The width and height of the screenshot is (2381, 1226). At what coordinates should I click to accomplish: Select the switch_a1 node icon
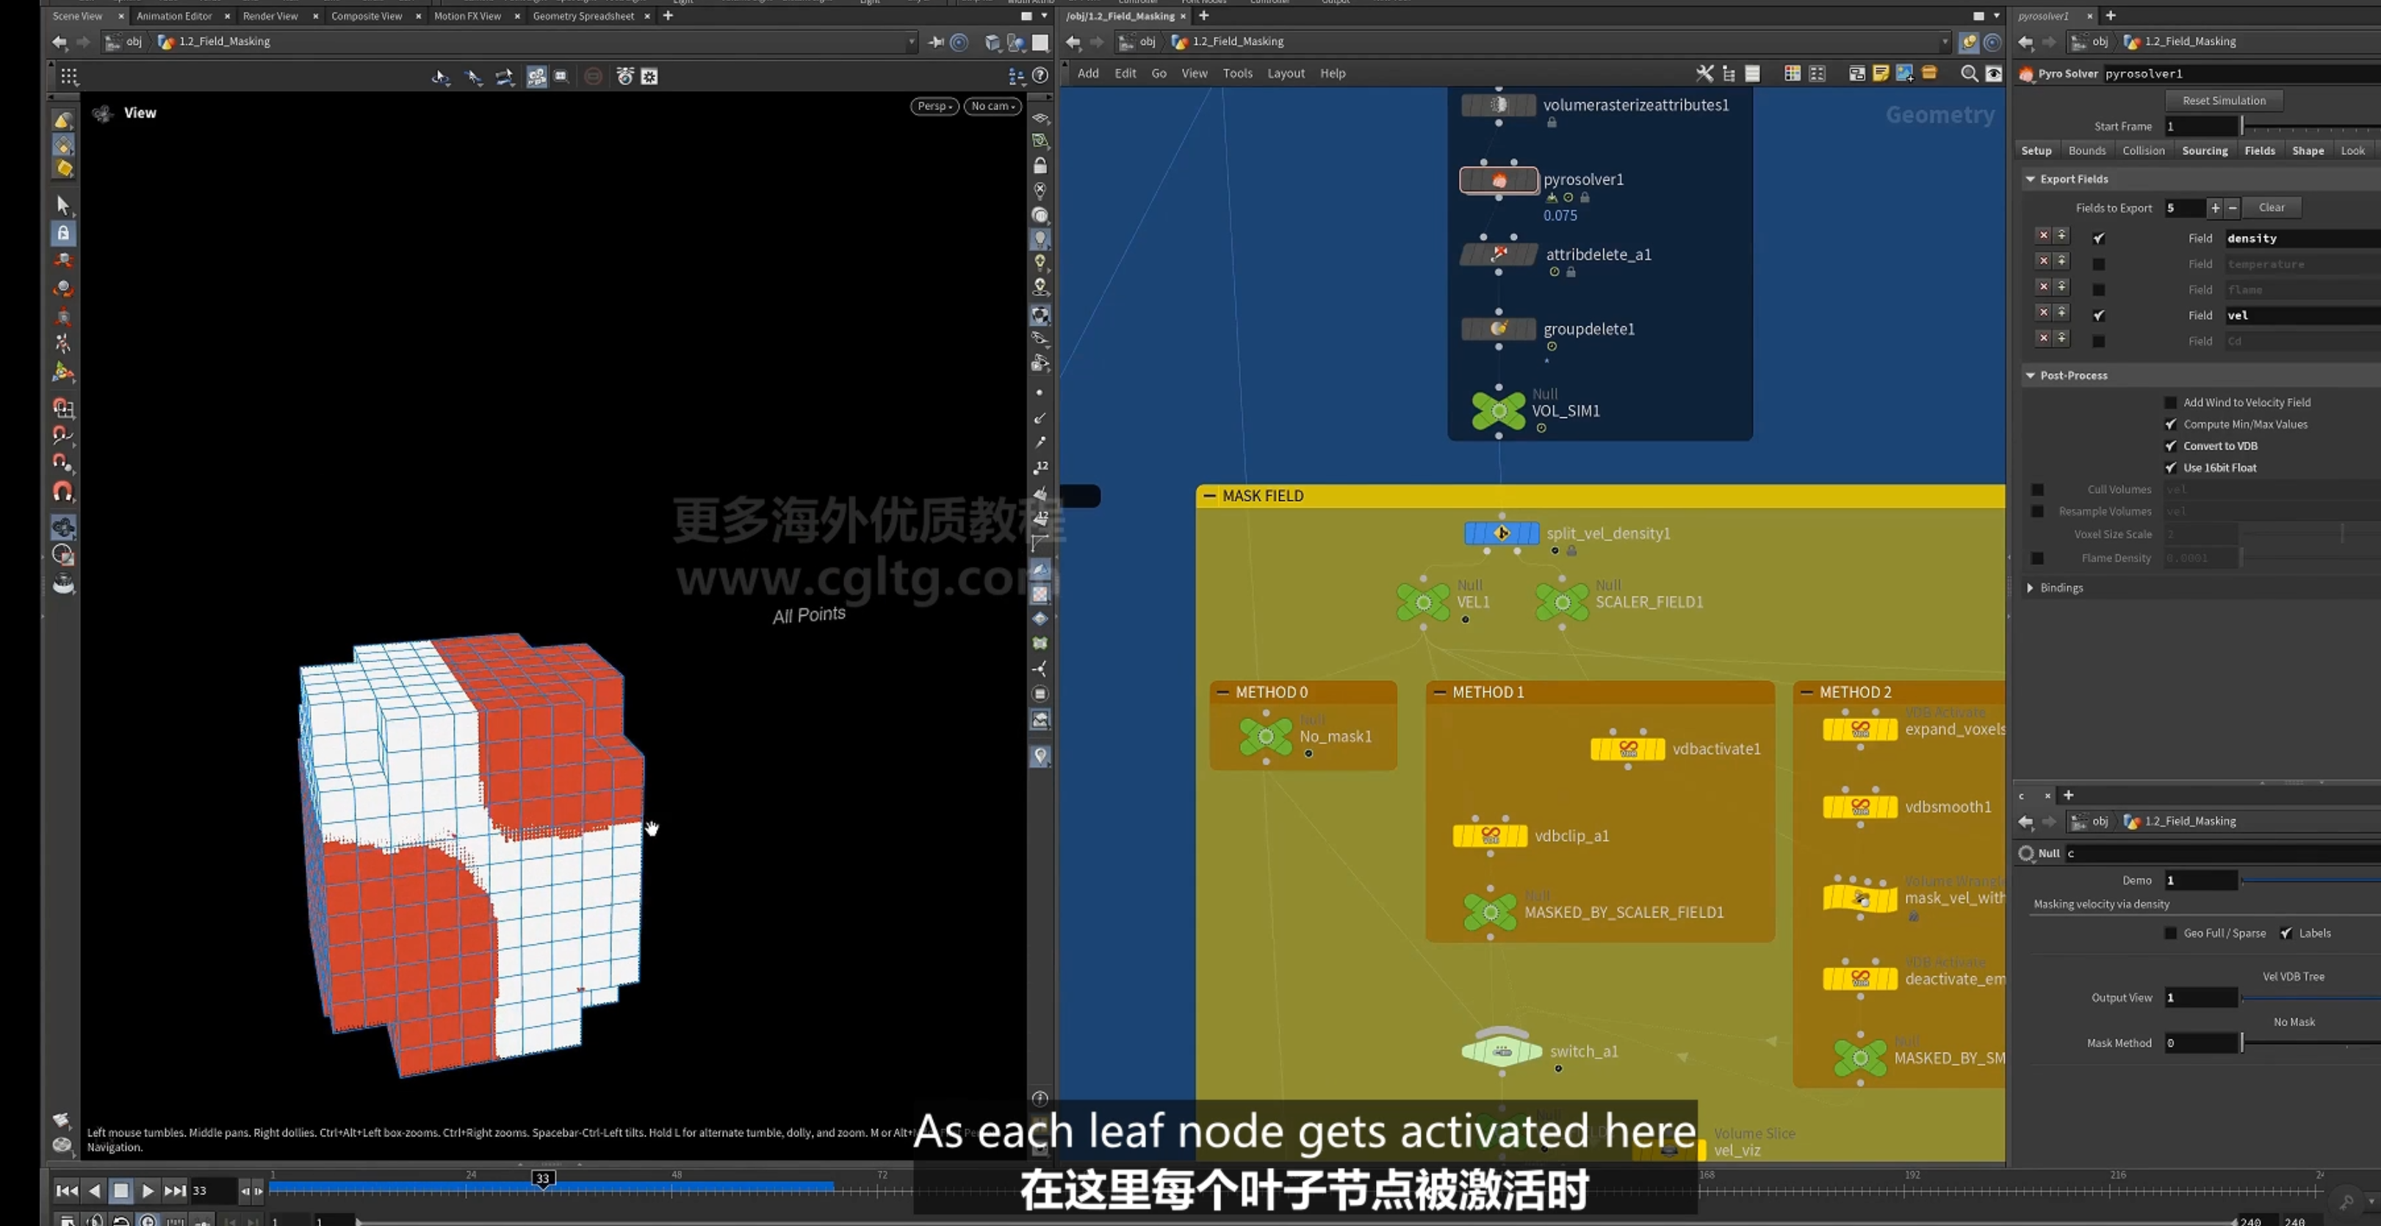click(x=1502, y=1050)
